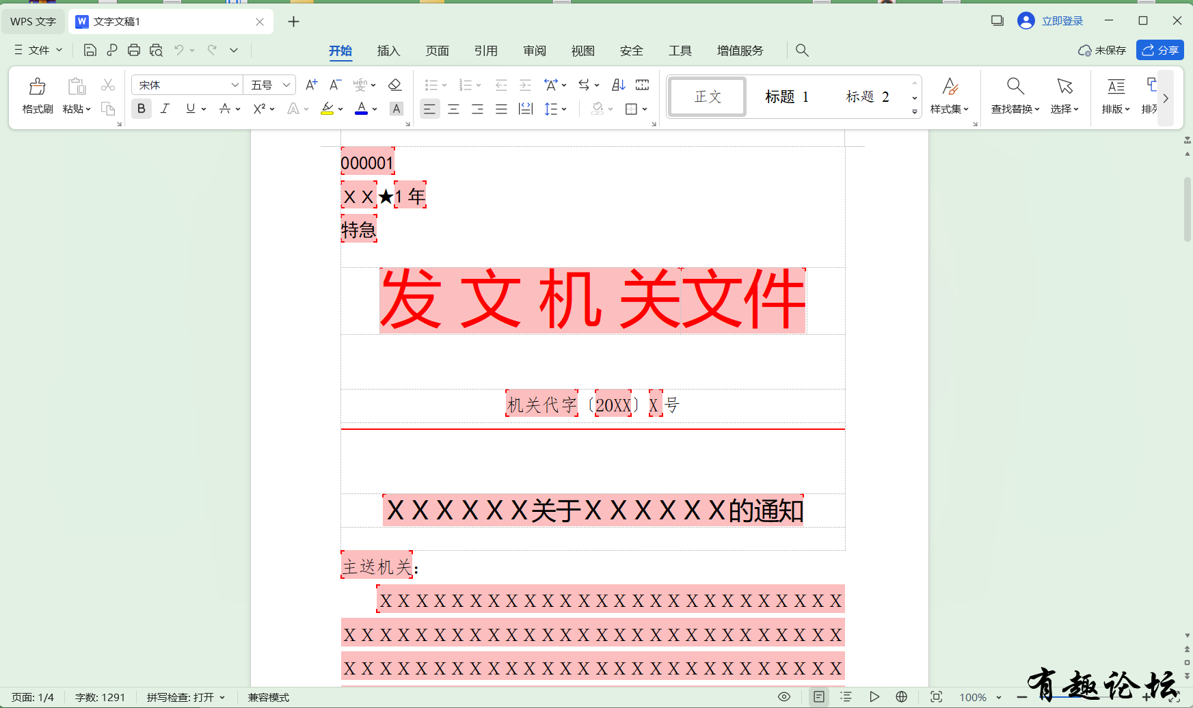Image resolution: width=1193 pixels, height=708 pixels.
Task: Switch to outline view in status bar
Action: (846, 697)
